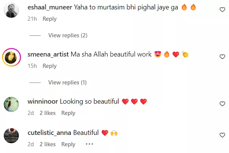Image resolution: width=229 pixels, height=153 pixels.
Task: Expand View replies (2) under eshaal_muneer
Action: [68, 35]
